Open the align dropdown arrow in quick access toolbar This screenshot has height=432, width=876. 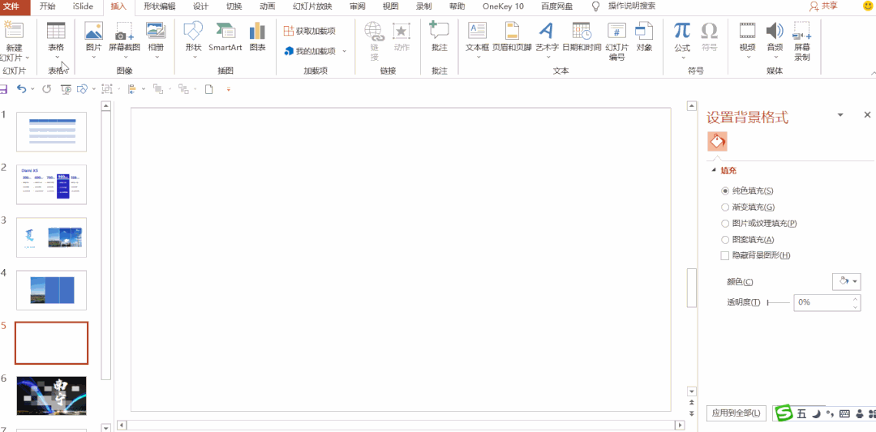coord(144,88)
